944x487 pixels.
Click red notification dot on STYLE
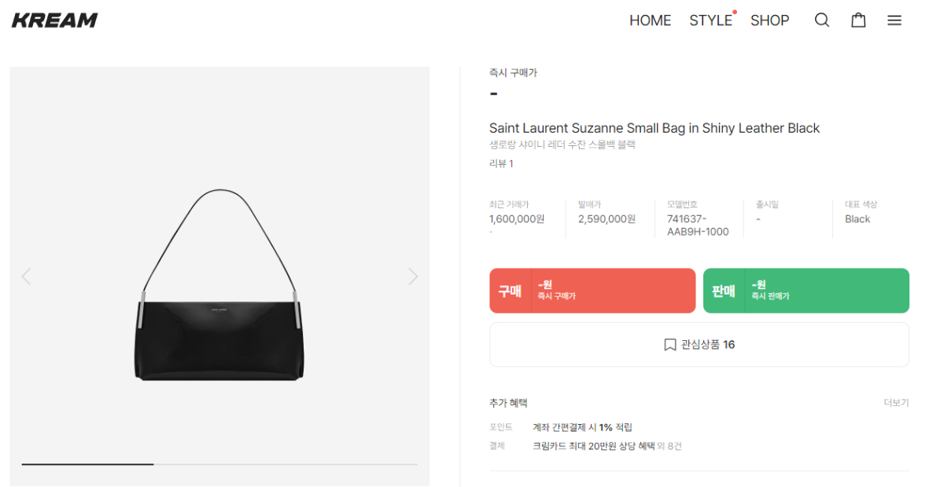pos(735,12)
